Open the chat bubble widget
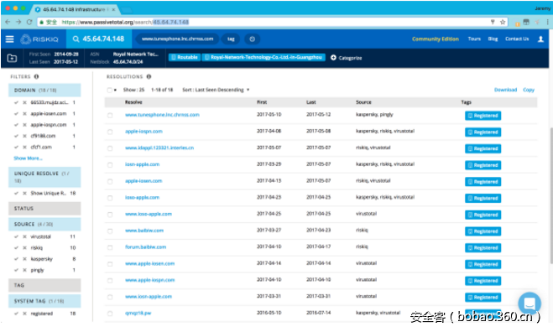Screen dimensions: 553x332 tap(530, 303)
